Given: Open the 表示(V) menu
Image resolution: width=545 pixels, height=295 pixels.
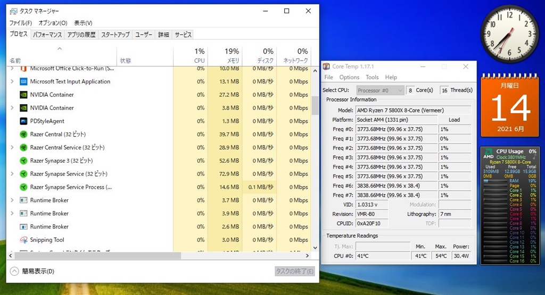Looking at the screenshot, I should tap(83, 23).
